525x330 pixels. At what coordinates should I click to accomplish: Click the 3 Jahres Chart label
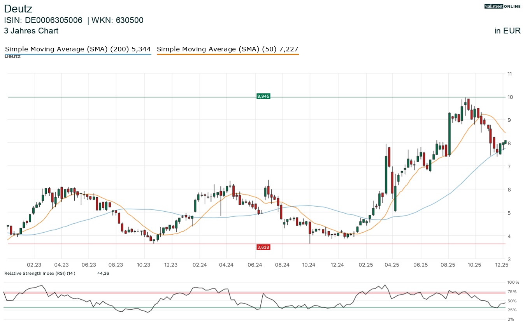[31, 31]
